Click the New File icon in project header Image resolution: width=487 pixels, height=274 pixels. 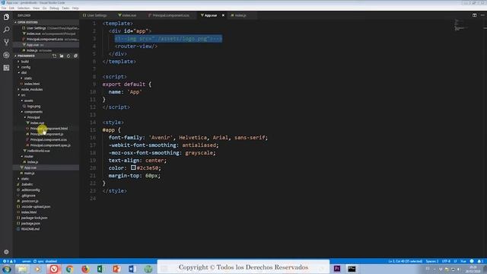[54, 56]
